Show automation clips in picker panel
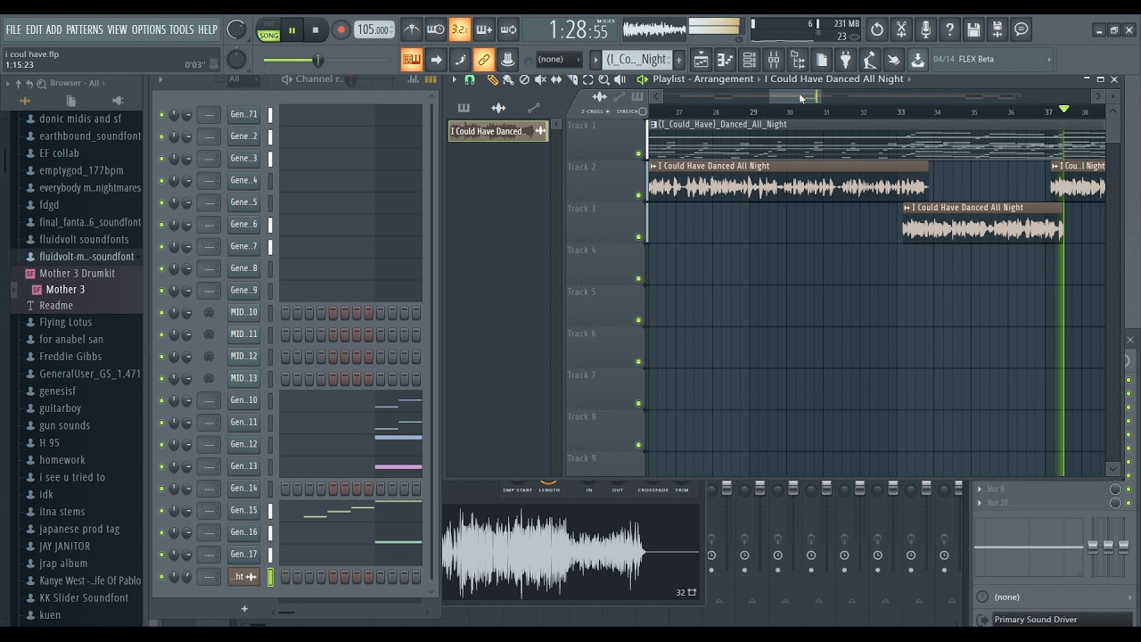 coord(534,108)
